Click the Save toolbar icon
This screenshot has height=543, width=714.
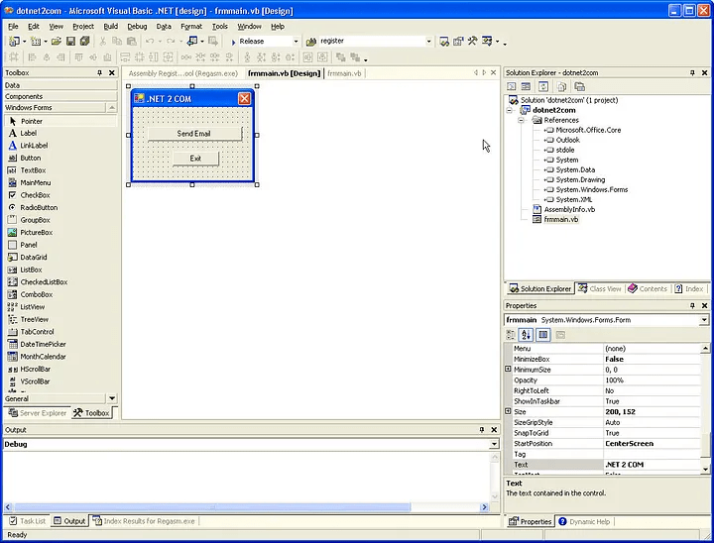(x=69, y=42)
